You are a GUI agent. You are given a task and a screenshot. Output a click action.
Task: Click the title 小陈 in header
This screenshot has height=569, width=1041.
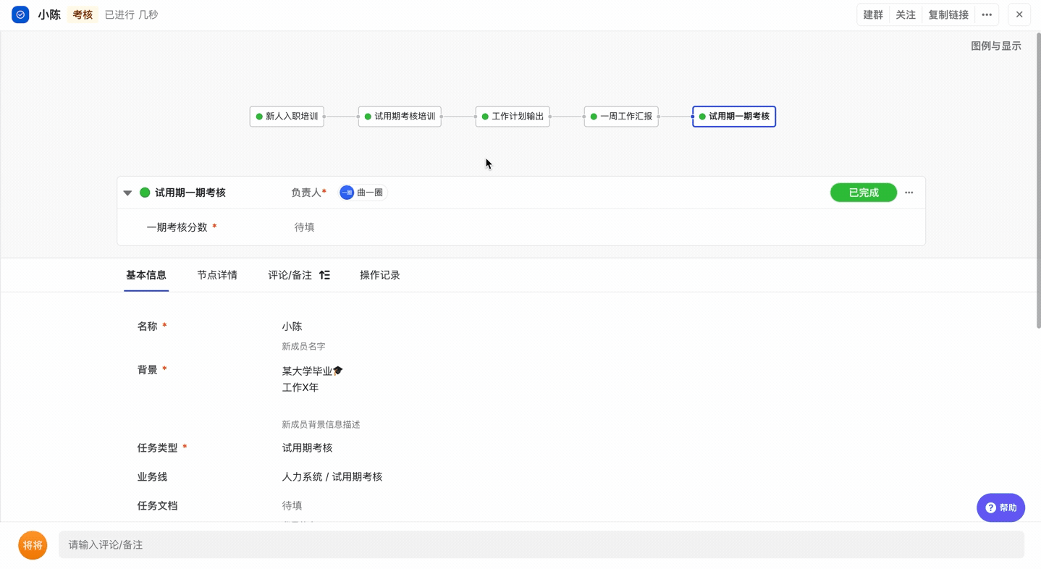coord(49,14)
